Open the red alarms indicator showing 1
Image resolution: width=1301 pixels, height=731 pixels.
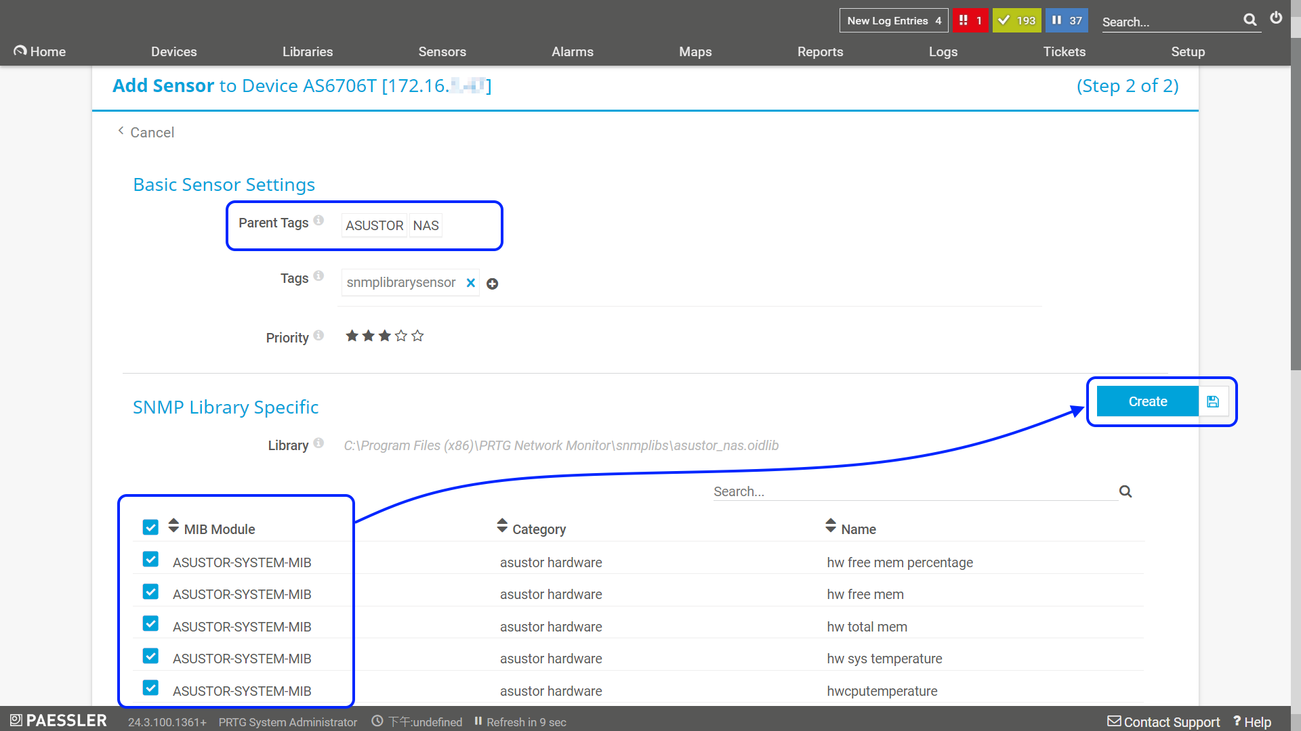(x=970, y=20)
